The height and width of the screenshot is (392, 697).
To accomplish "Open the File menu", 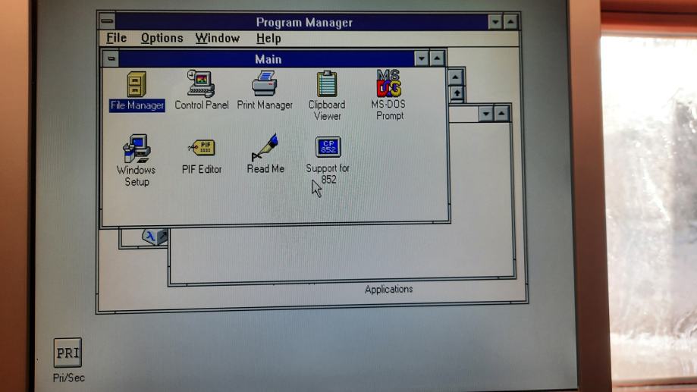I will pos(116,38).
